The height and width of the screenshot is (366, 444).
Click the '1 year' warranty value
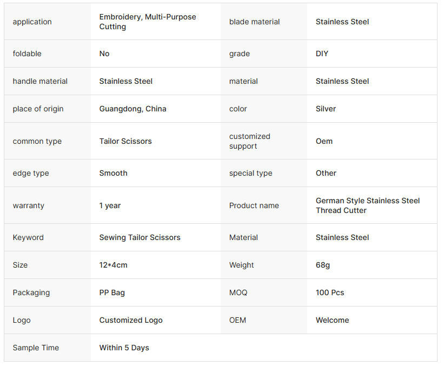point(110,206)
